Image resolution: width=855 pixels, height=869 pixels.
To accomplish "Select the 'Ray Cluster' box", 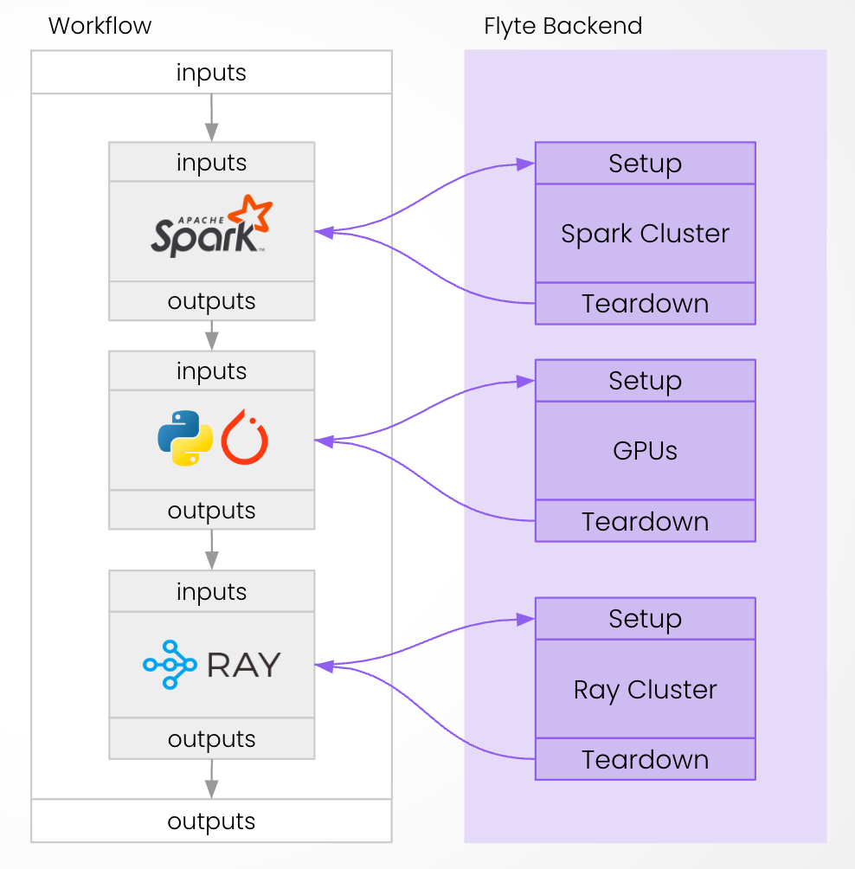I will click(x=646, y=689).
